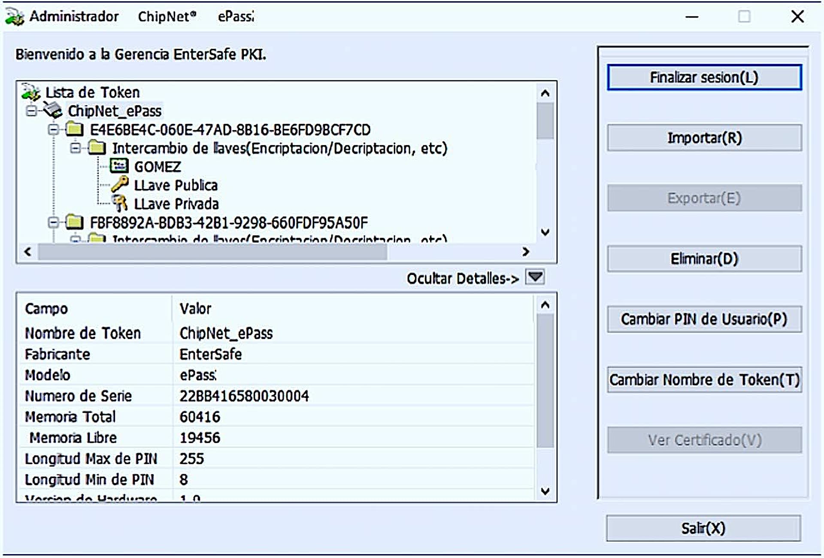This screenshot has width=824, height=558.
Task: Click details table scroll up arrow
Action: click(545, 305)
